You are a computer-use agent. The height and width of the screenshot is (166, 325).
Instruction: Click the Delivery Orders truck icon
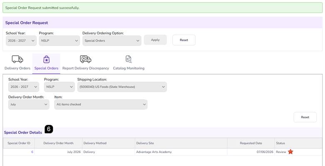tap(17, 59)
